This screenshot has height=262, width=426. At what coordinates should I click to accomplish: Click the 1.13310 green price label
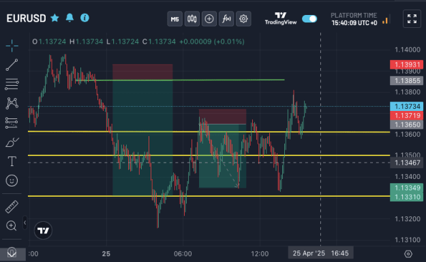(406, 197)
